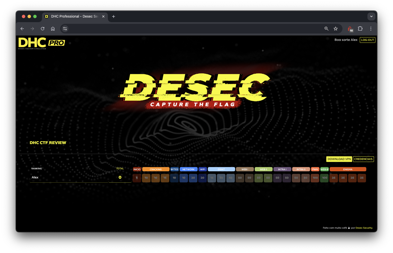
Task: Close the DHC Professional tab
Action: point(103,16)
